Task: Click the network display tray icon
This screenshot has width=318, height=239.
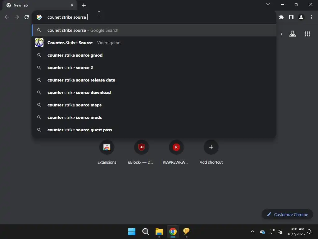Action: point(272,232)
